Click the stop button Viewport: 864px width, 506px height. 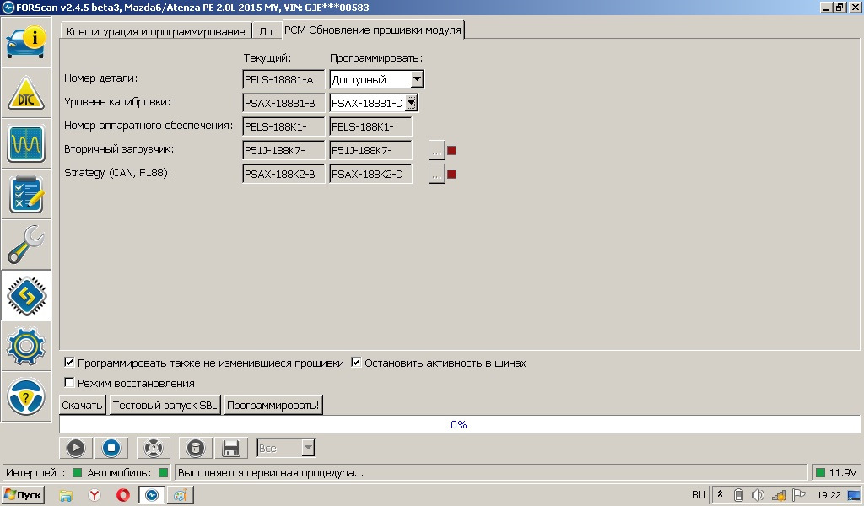coord(111,448)
